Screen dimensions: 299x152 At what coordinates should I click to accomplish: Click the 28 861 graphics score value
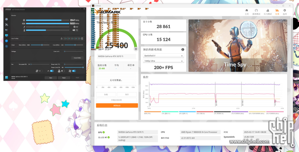163,27
